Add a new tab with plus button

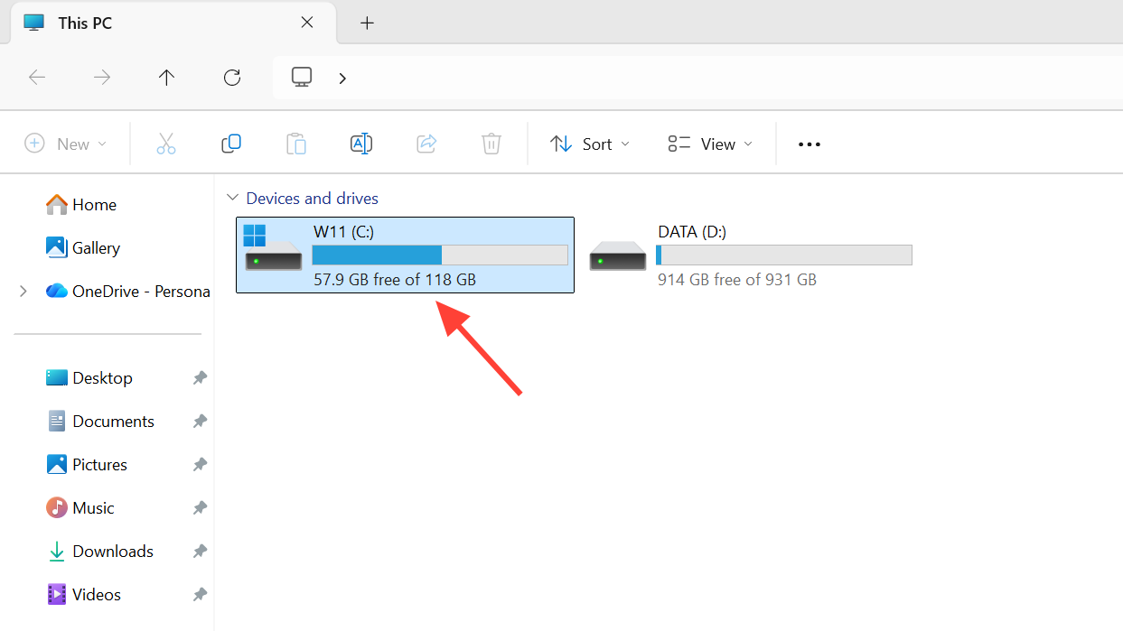367,23
